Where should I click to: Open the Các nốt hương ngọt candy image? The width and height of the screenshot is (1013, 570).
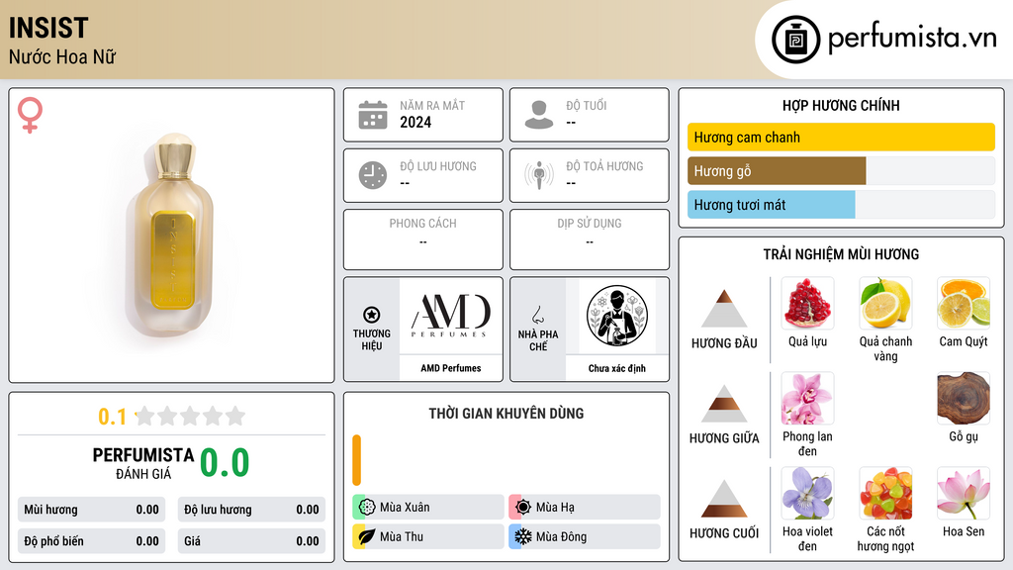click(x=885, y=493)
